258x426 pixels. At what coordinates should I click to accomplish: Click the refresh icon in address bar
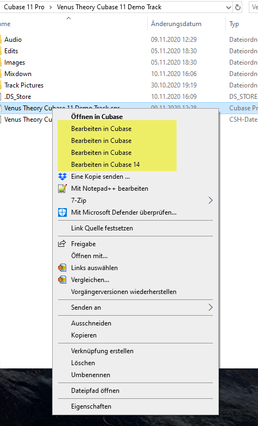pyautogui.click(x=238, y=8)
